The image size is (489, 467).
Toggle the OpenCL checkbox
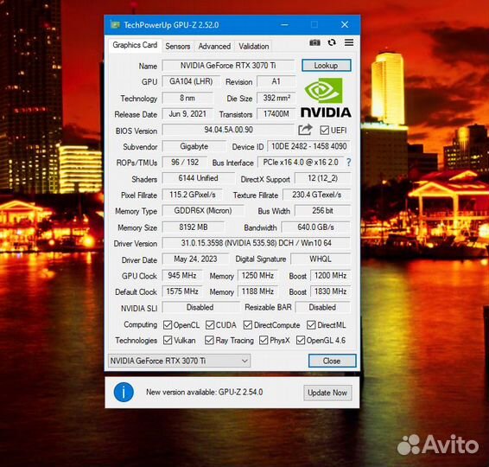[168, 325]
